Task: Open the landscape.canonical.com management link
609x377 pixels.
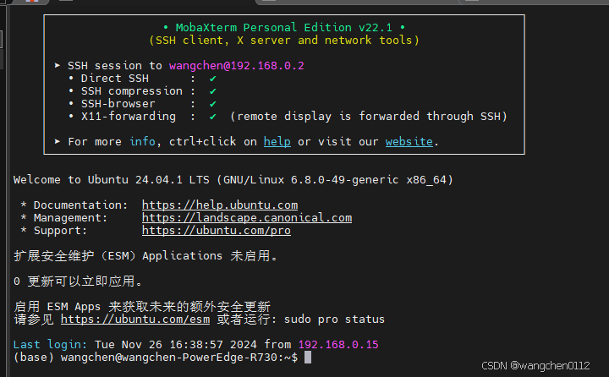Action: [247, 218]
